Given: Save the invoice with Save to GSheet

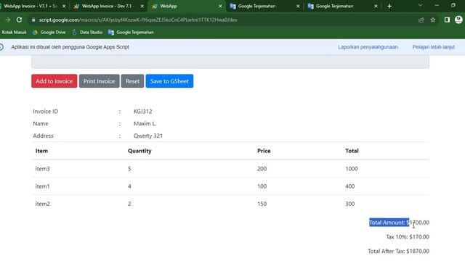Looking at the screenshot, I should (x=169, y=81).
